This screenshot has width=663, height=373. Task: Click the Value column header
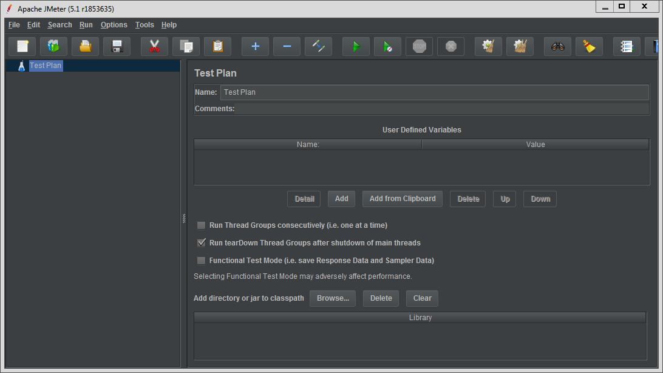pos(535,145)
